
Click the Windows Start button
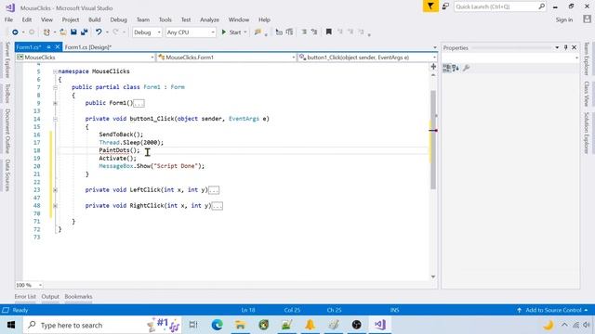tap(11, 325)
